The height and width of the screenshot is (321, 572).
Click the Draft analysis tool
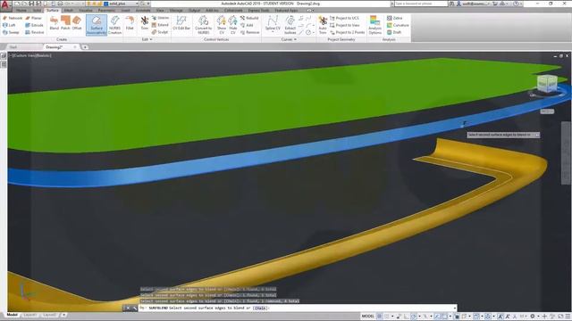394,32
